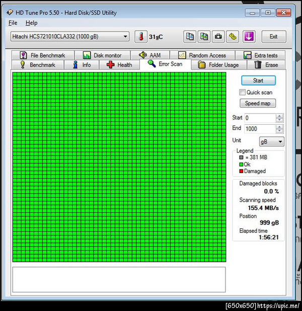The image size is (302, 311).
Task: Open the AAM tab
Action: (150, 55)
